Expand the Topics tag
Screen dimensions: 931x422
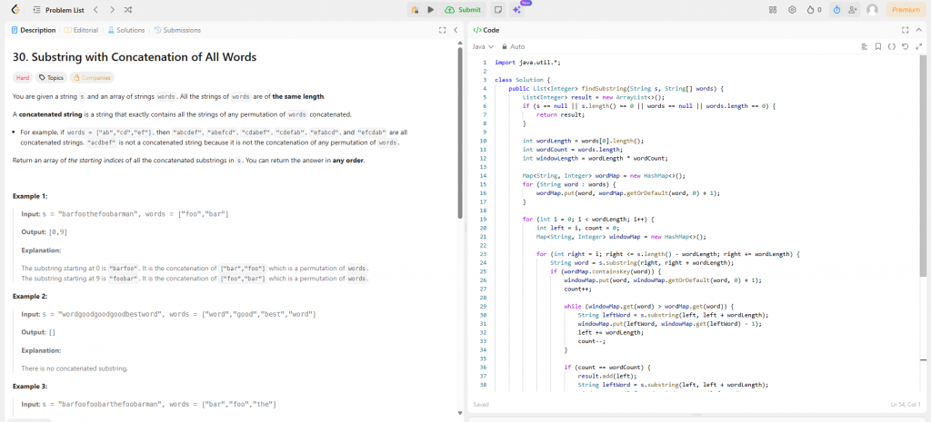click(x=51, y=78)
